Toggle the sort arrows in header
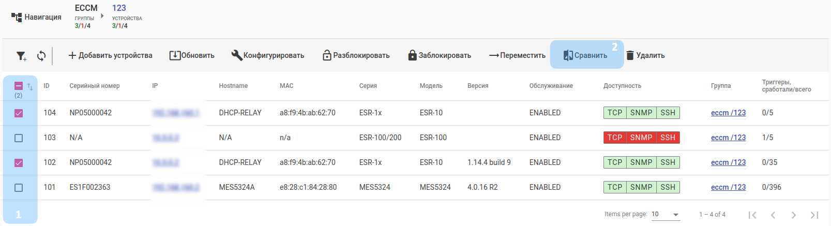Image resolution: width=831 pixels, height=226 pixels. pyautogui.click(x=30, y=87)
